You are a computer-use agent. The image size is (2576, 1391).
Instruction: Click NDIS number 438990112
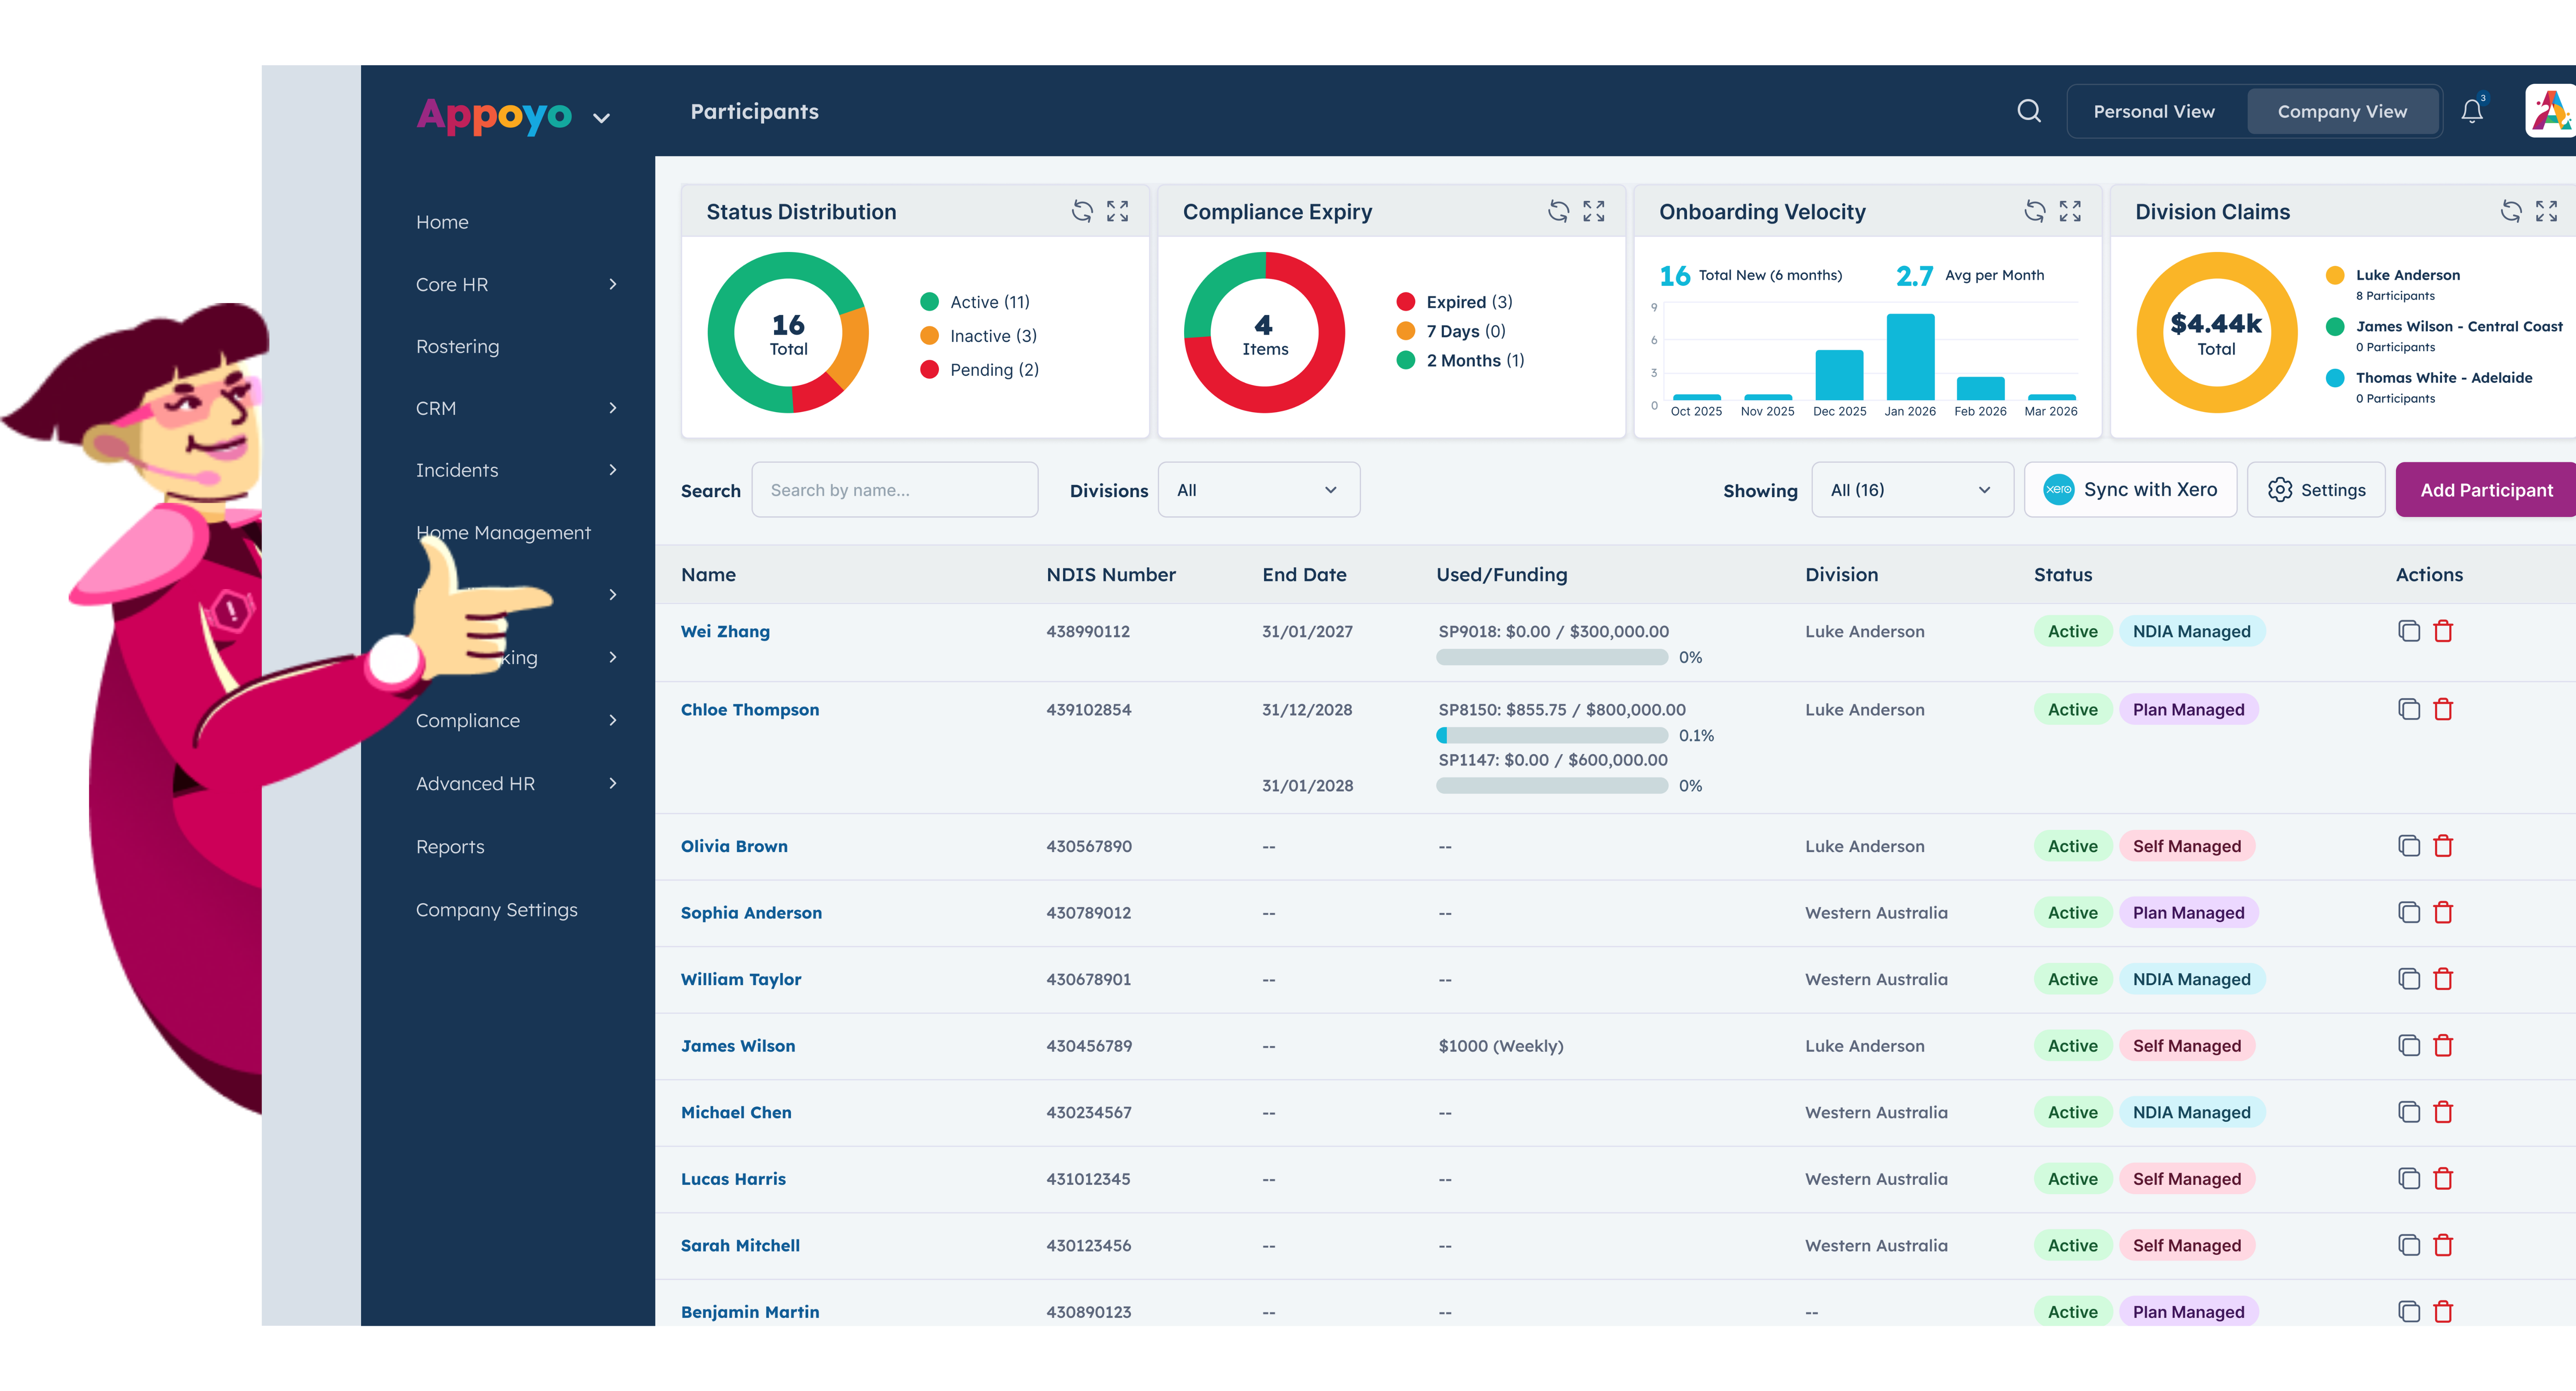[x=1088, y=631]
